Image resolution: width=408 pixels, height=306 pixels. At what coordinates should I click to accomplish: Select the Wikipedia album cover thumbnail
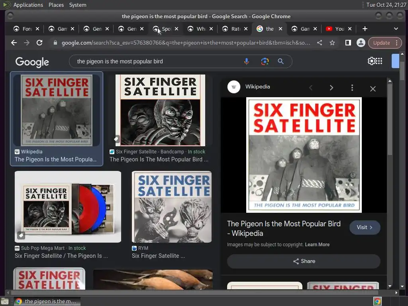(57, 110)
